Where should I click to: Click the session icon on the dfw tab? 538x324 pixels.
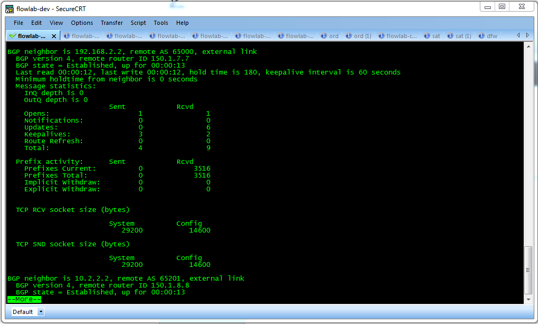[x=481, y=35]
